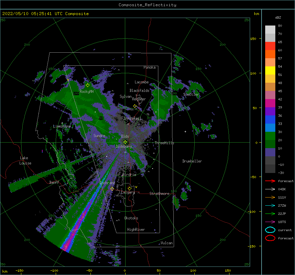The image size is (295, 275).
Task: Click the white 04DK arrow icon
Action: [x=270, y=189]
